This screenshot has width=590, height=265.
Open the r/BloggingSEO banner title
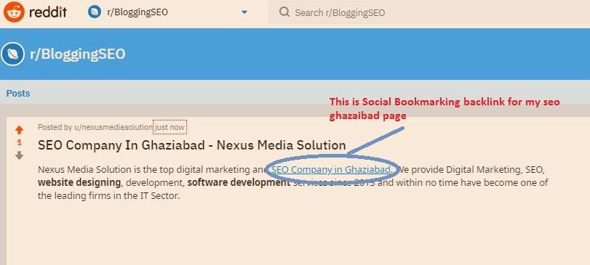click(x=78, y=54)
